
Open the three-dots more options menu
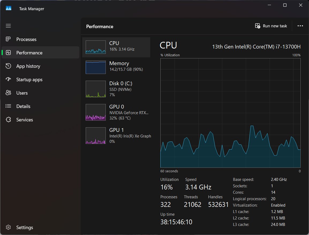click(x=300, y=26)
